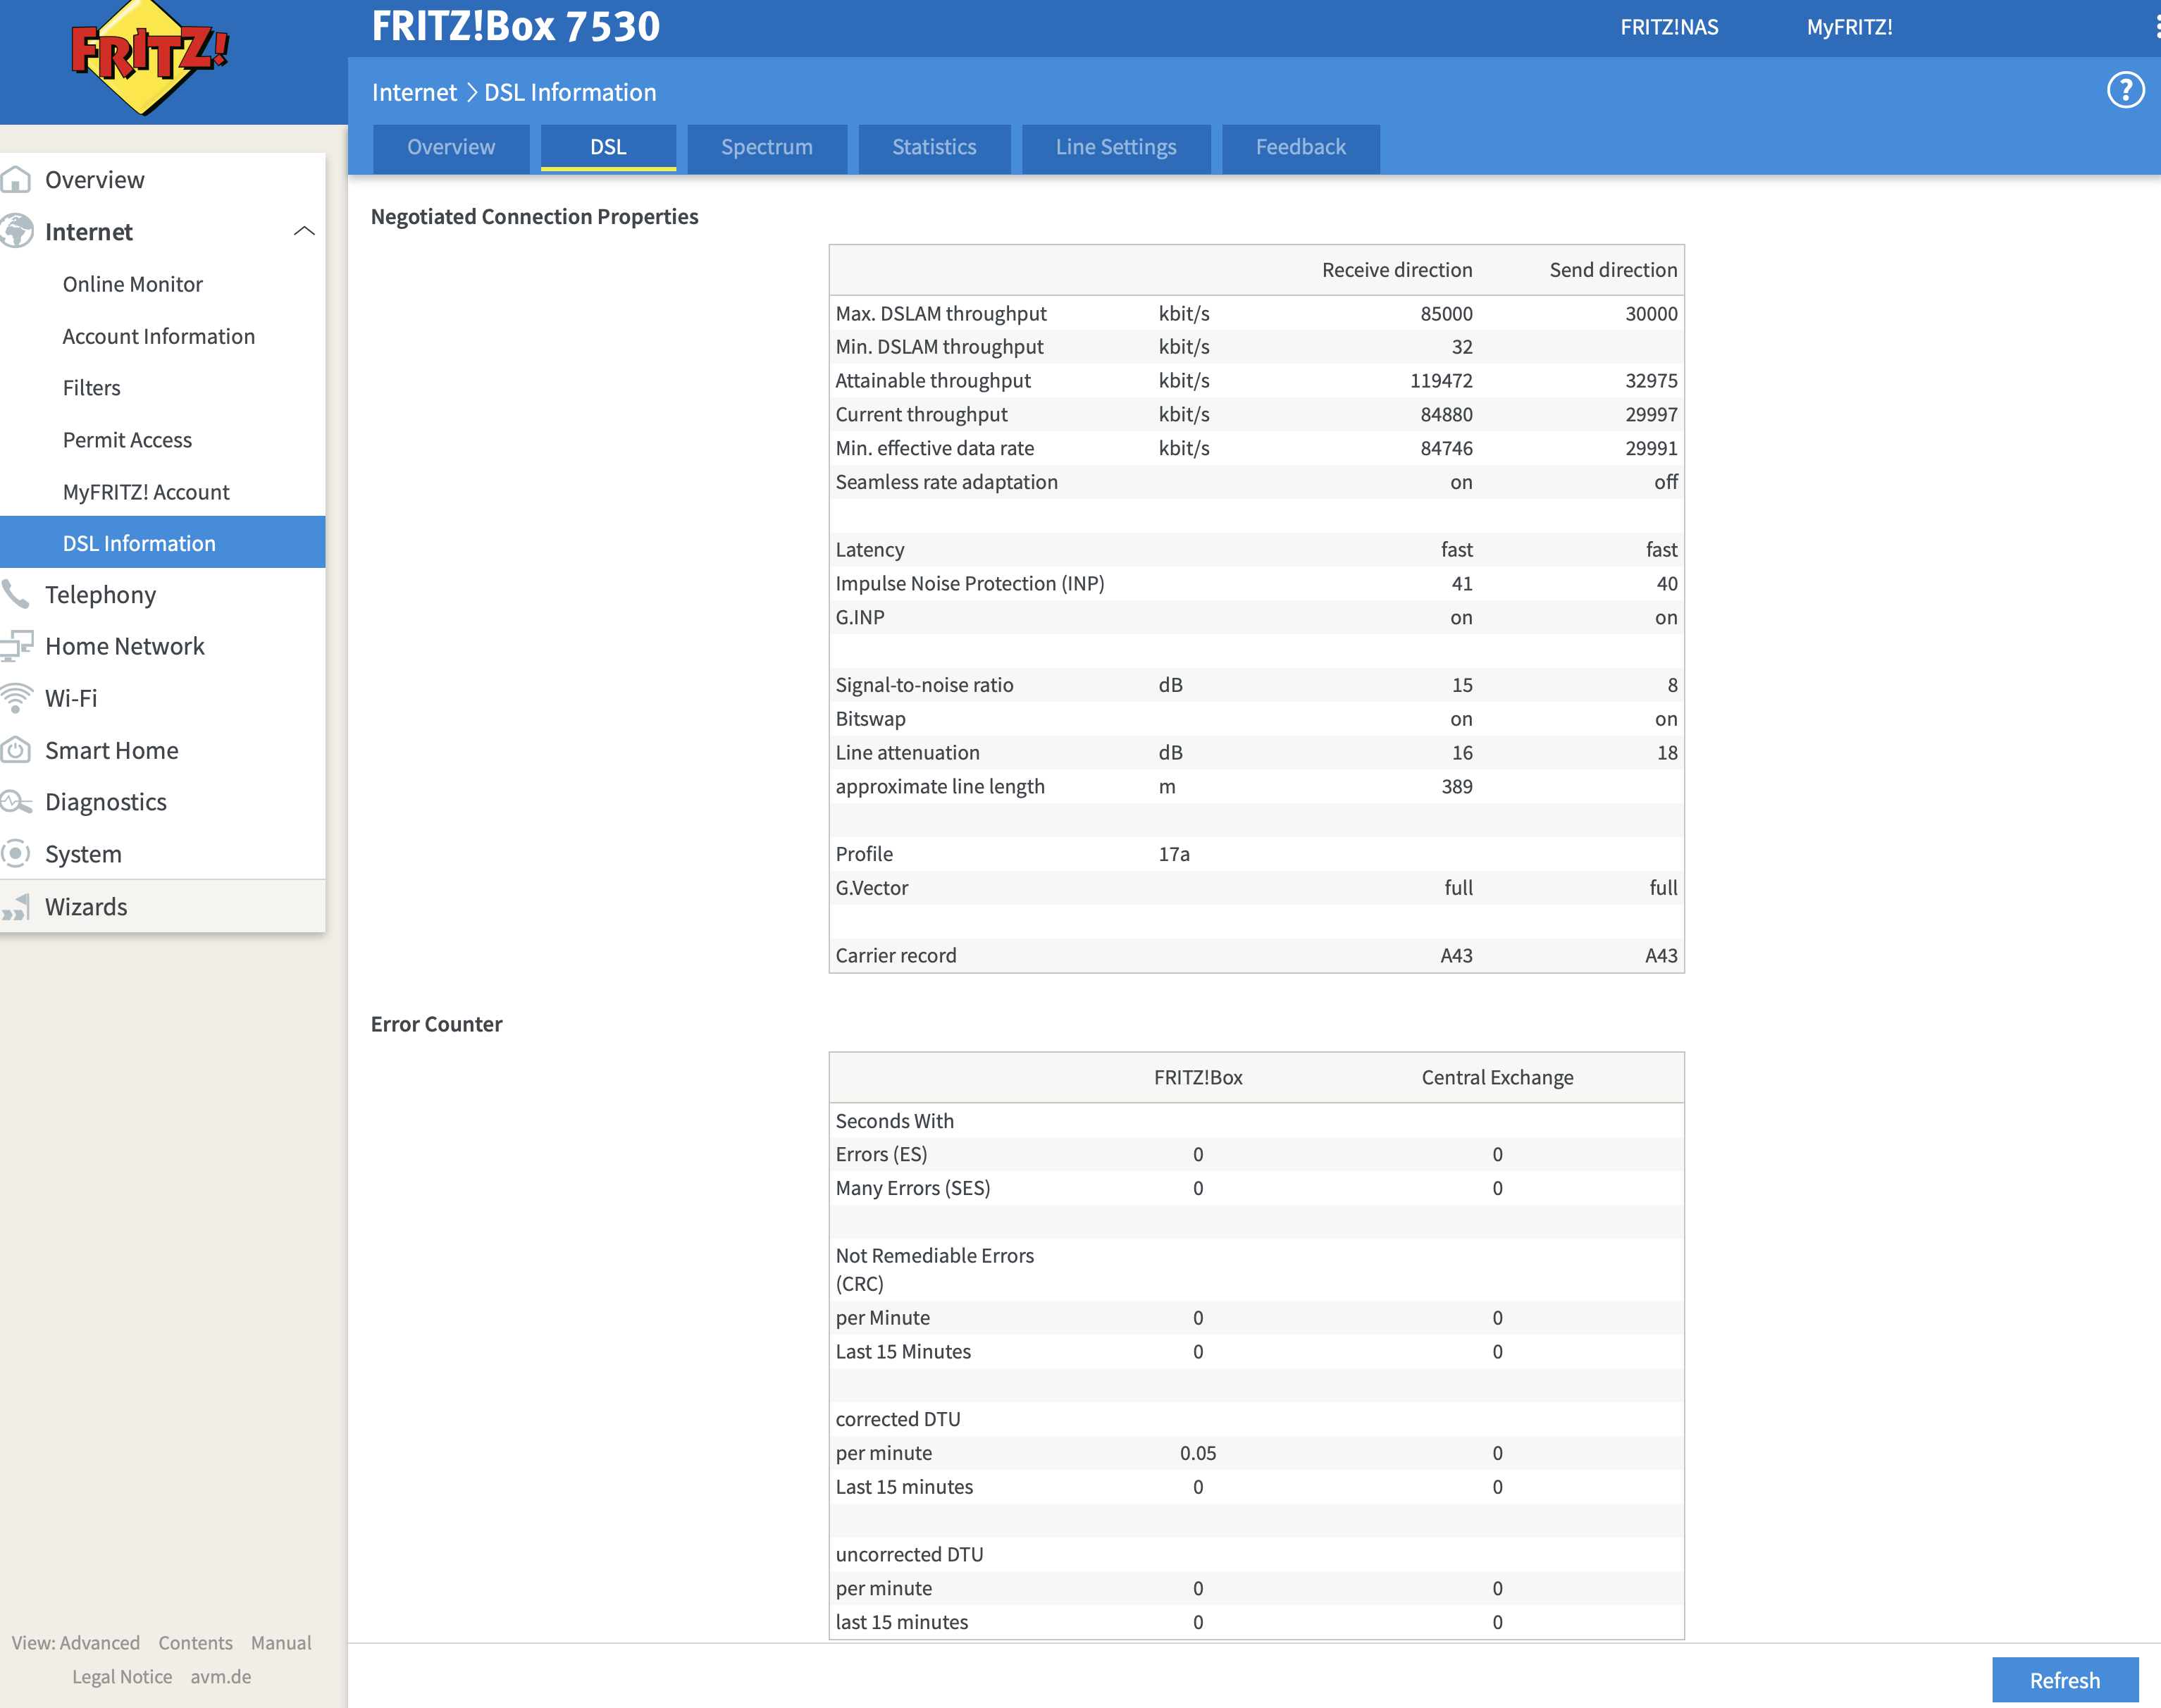Click the Telephony phone icon

[x=16, y=594]
